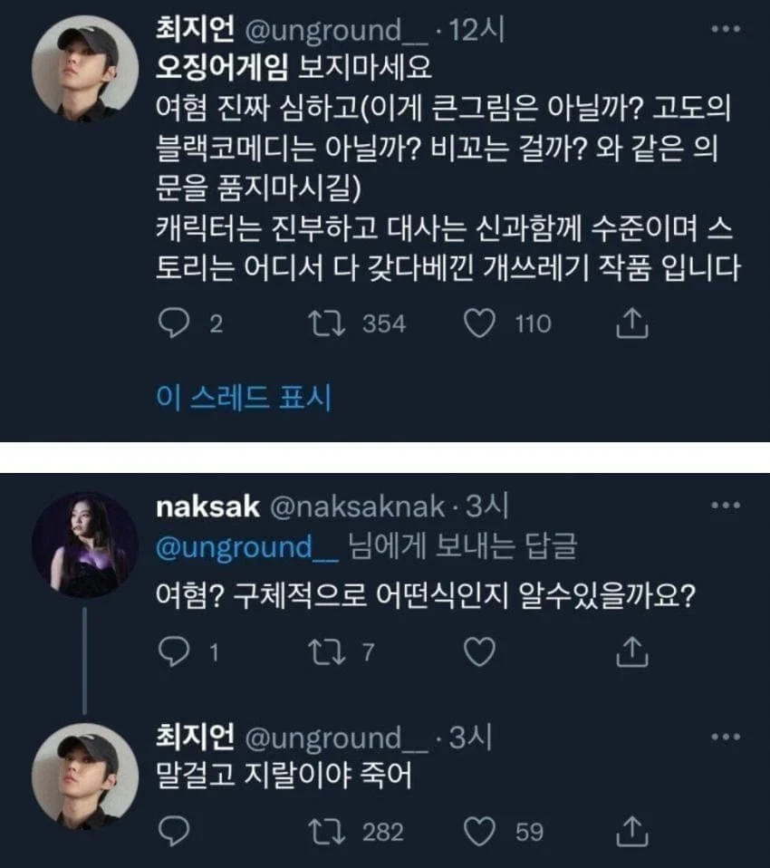
Task: Reply to the last tweet by 최지언
Action: coord(171,831)
